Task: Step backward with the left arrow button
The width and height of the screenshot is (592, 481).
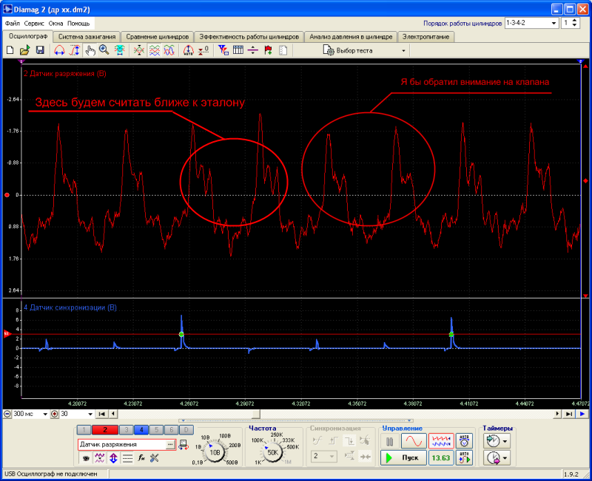Action: pos(113,414)
